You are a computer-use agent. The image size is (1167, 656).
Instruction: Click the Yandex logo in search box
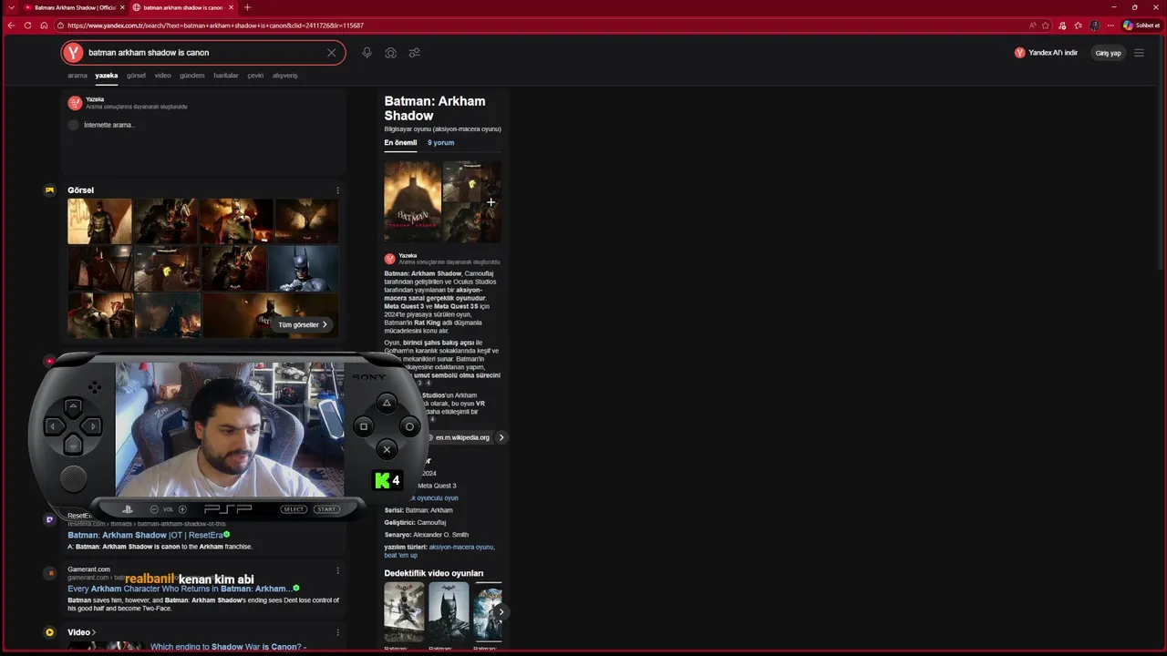74,53
